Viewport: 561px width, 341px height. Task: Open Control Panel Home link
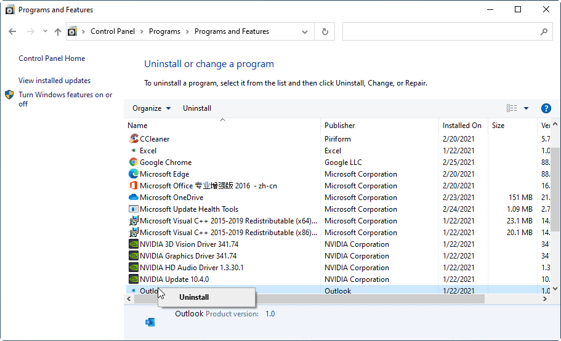coord(52,58)
